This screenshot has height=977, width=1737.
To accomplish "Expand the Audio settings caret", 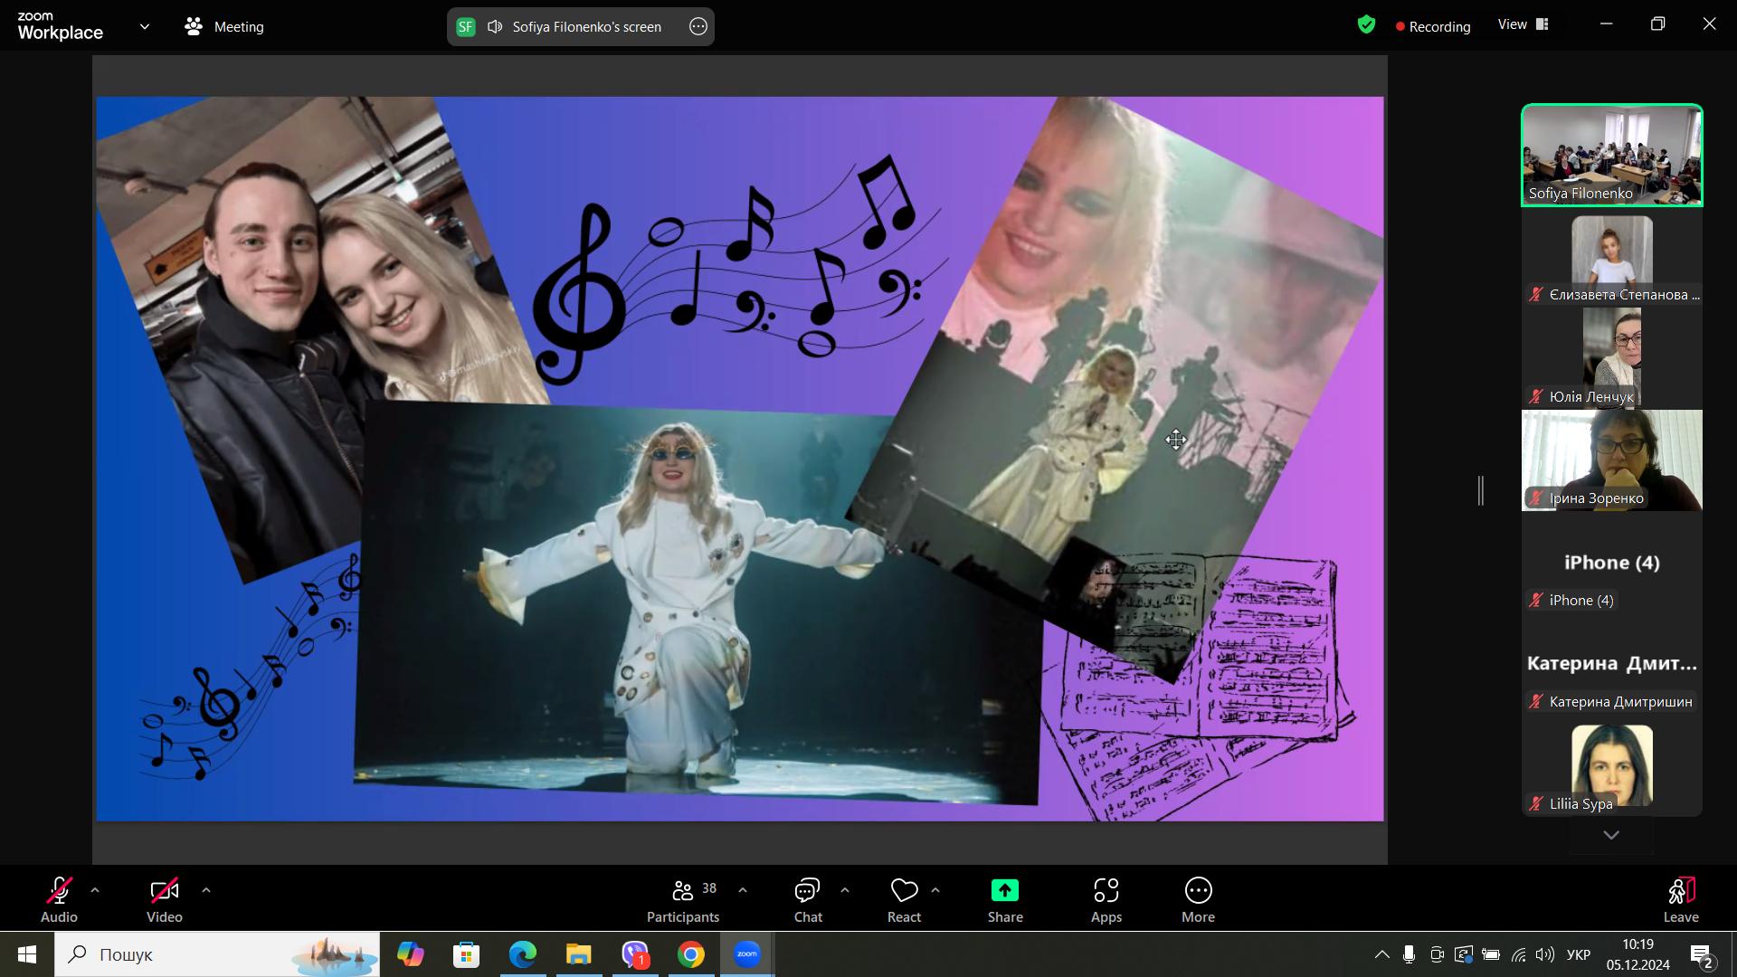I will [95, 890].
